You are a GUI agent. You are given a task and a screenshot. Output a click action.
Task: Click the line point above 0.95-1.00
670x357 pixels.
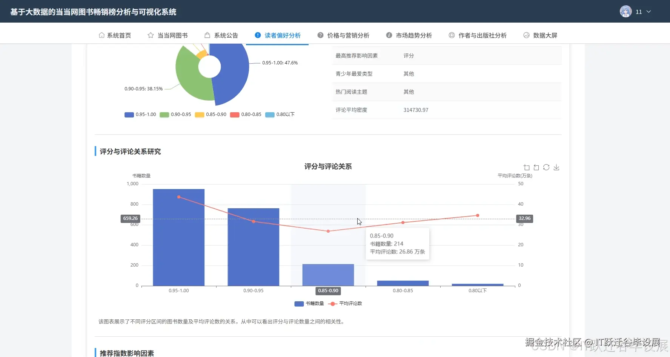pyautogui.click(x=179, y=197)
